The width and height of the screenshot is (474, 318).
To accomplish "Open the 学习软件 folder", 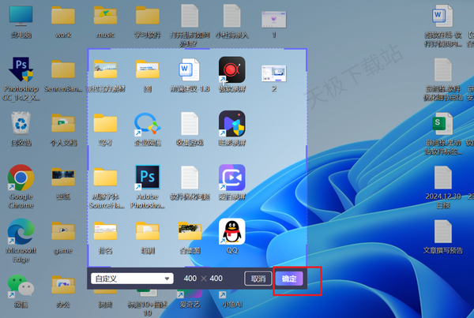I will (x=148, y=16).
